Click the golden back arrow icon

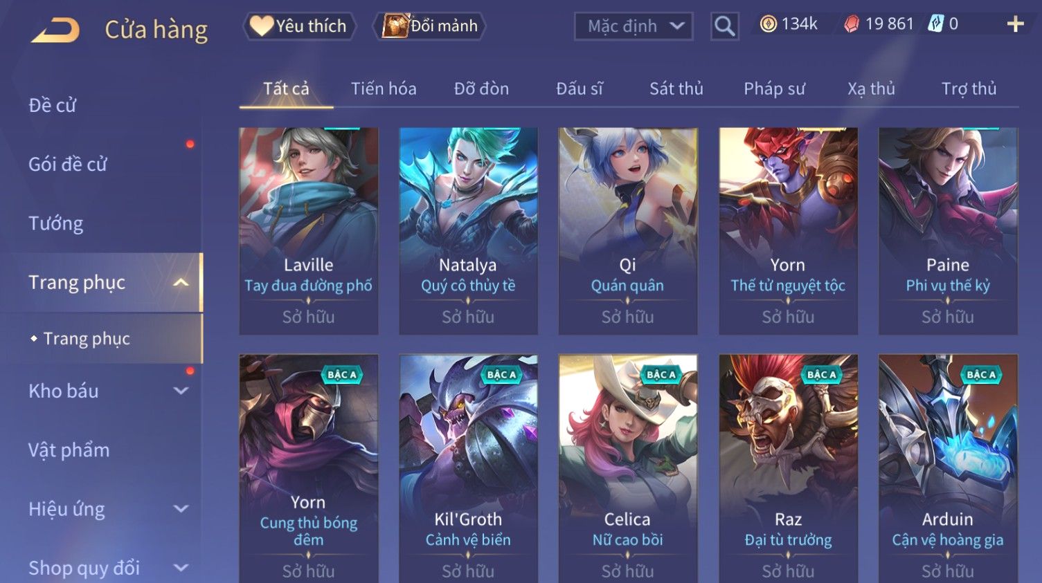[55, 30]
